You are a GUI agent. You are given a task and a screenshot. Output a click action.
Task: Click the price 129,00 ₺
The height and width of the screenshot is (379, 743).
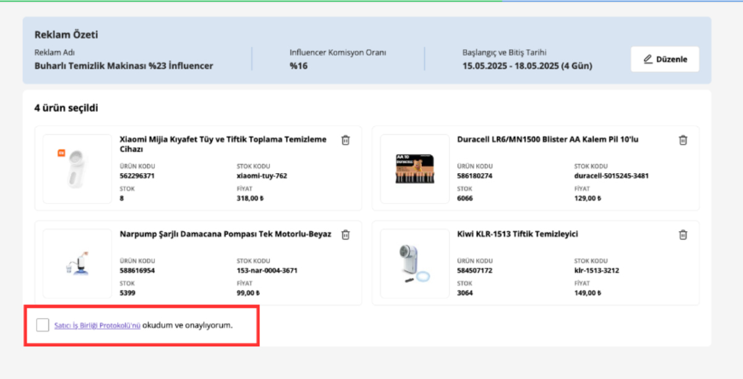588,198
